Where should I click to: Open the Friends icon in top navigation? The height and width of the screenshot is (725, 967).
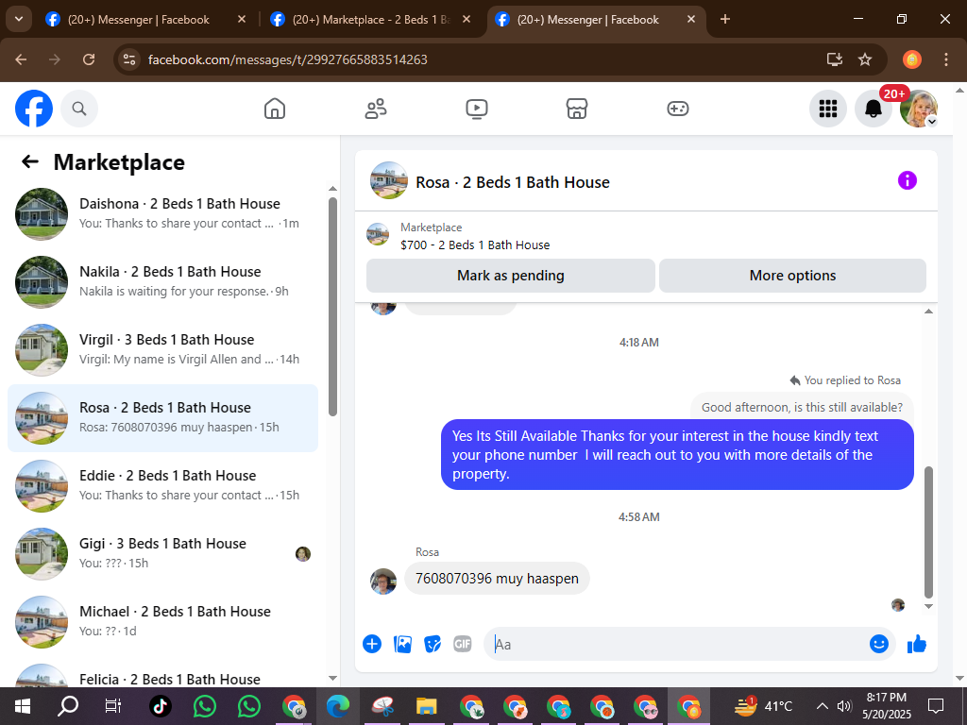point(376,109)
